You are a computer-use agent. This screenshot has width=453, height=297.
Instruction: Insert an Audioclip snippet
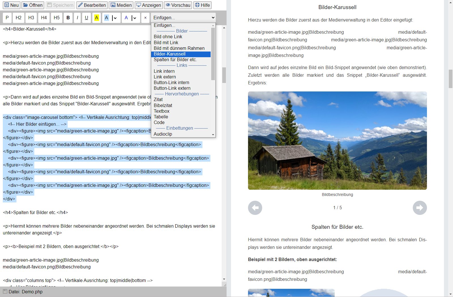click(x=181, y=134)
